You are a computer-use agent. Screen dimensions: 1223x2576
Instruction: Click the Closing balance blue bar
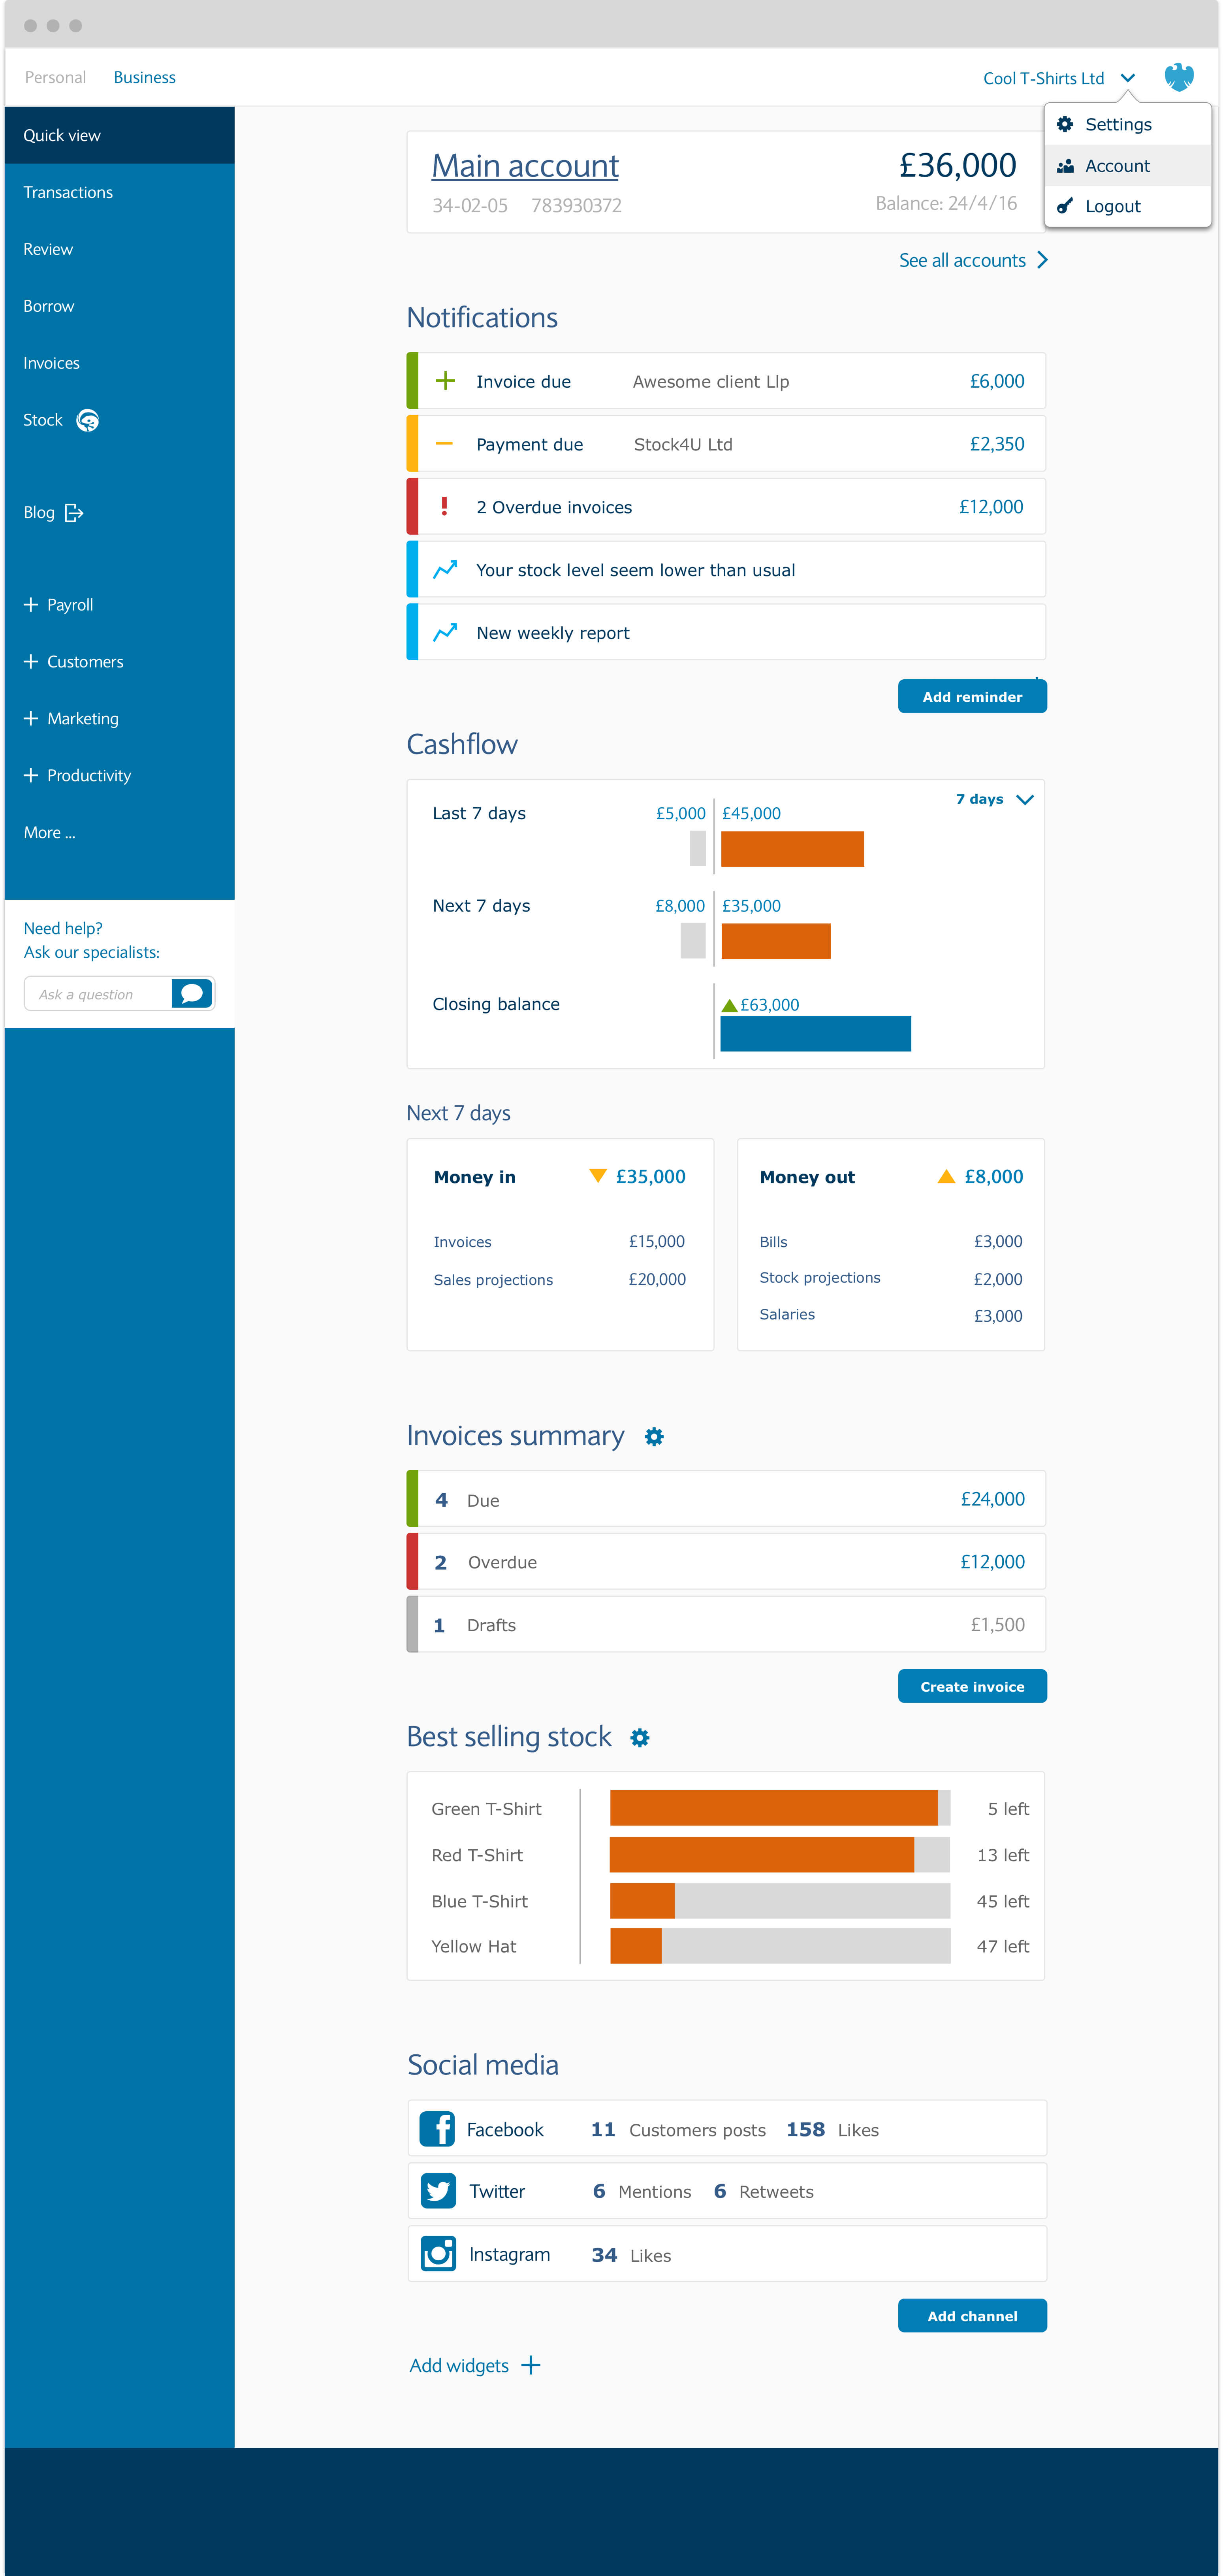pos(816,1034)
